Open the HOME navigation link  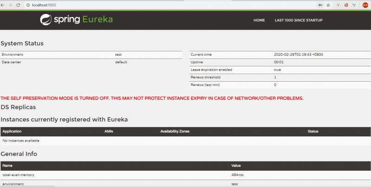[x=259, y=20]
